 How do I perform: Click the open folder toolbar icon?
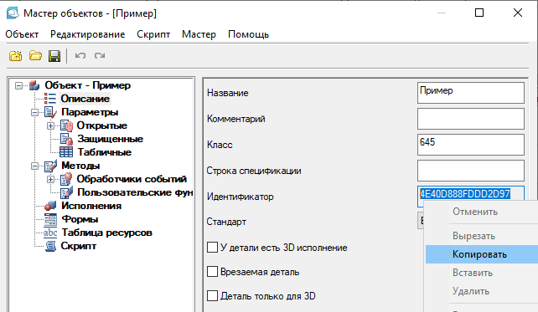tap(35, 56)
